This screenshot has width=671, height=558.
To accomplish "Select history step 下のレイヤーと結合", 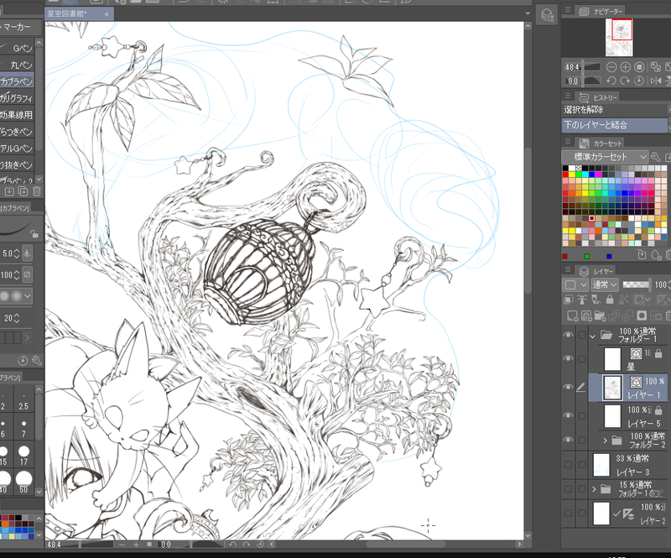I will click(x=615, y=125).
